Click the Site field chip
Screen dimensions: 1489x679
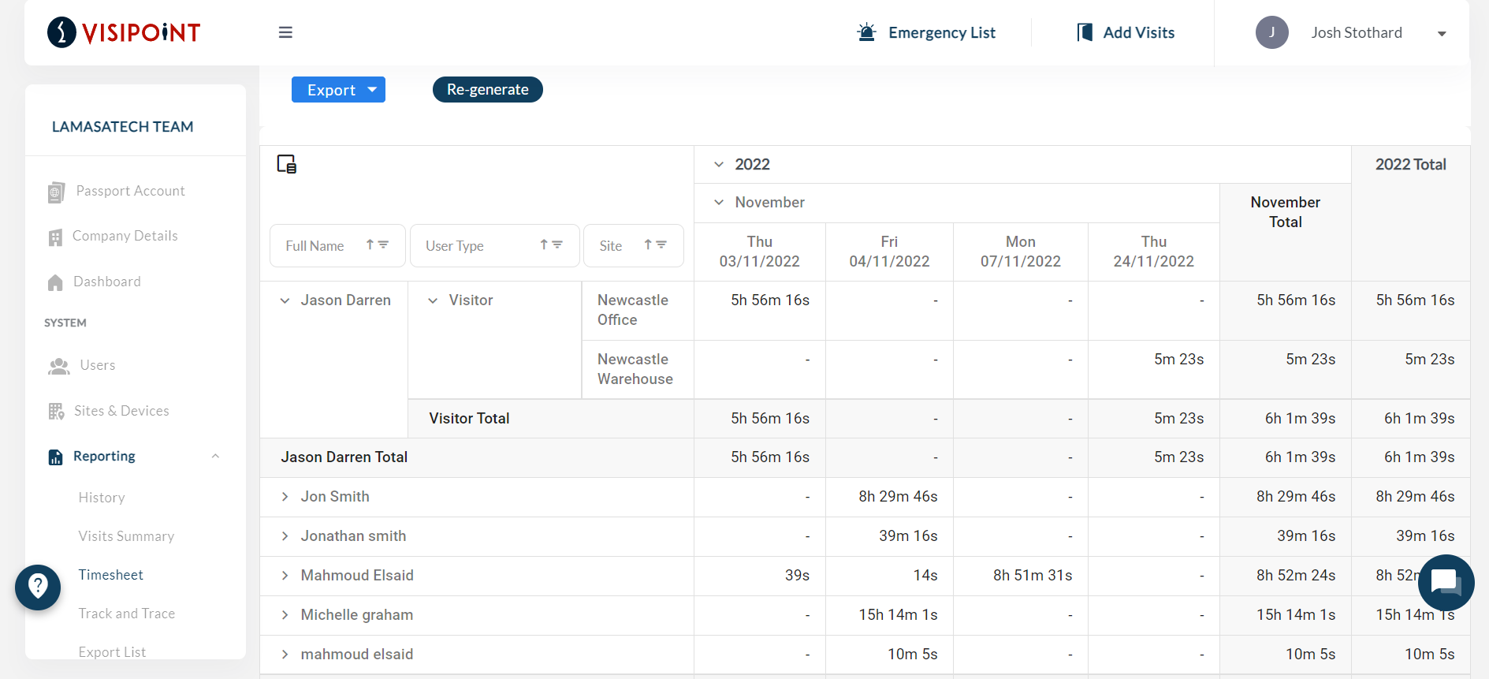click(634, 245)
